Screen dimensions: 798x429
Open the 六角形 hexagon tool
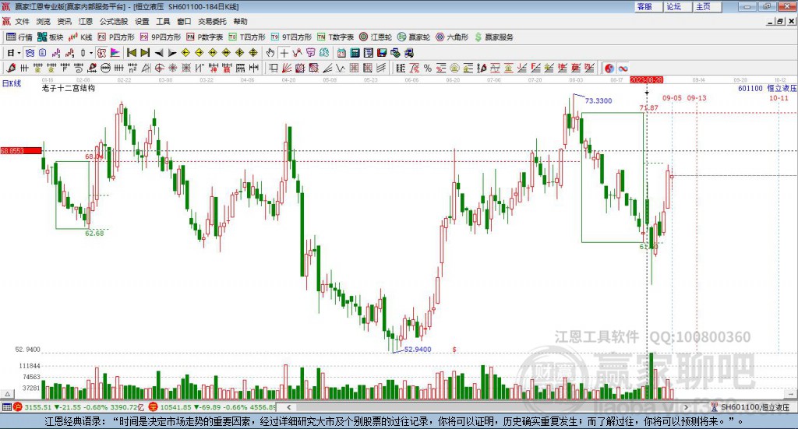click(x=452, y=37)
